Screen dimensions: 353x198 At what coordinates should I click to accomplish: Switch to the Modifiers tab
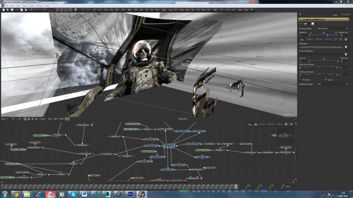pyautogui.click(x=346, y=14)
